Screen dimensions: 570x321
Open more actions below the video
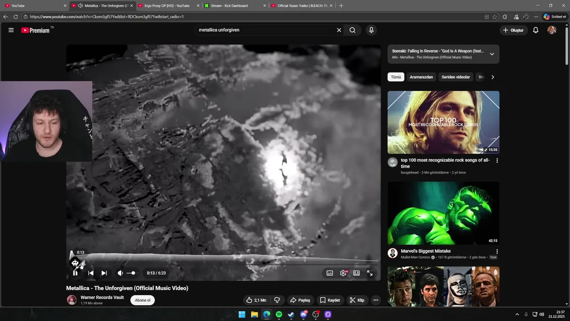[x=376, y=300]
